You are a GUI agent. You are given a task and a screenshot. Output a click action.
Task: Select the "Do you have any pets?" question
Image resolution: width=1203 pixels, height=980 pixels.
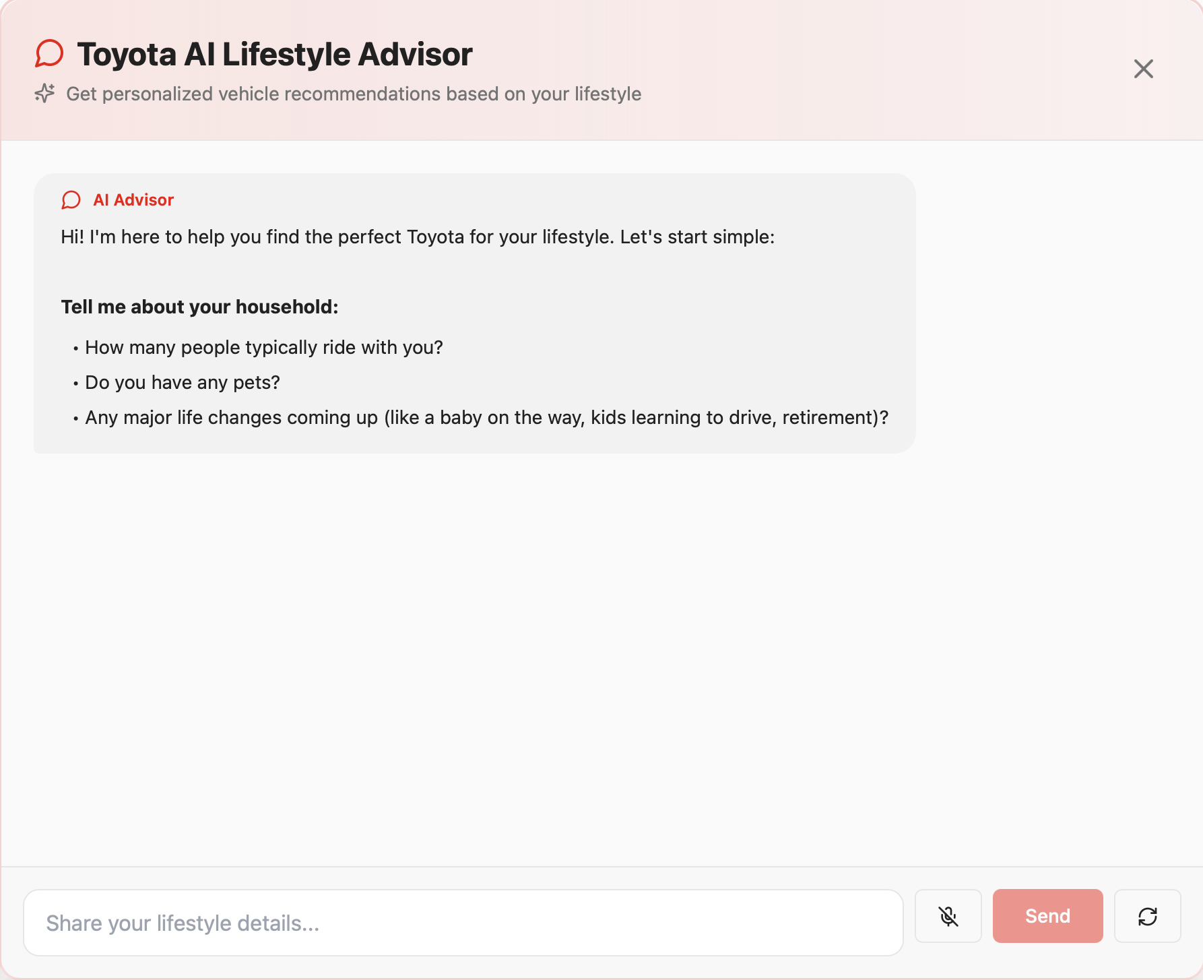[x=183, y=382]
